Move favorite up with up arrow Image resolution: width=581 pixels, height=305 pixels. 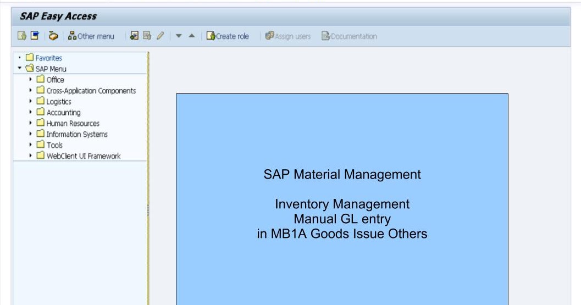[192, 36]
